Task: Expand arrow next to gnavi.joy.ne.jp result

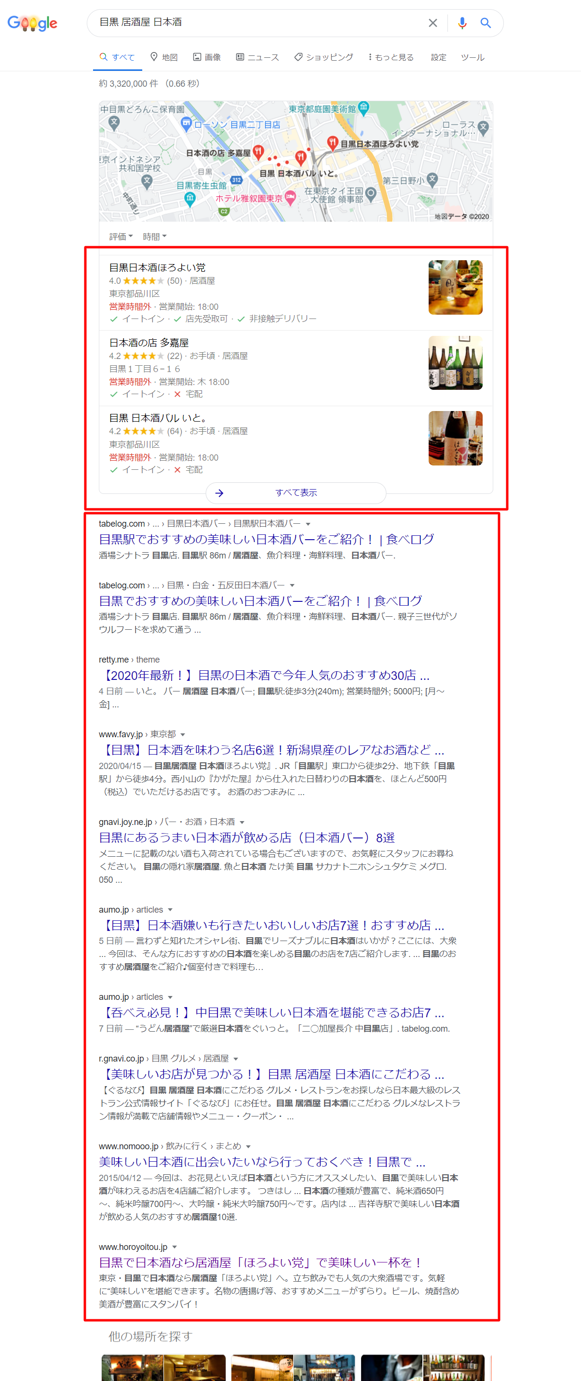Action: [x=242, y=822]
